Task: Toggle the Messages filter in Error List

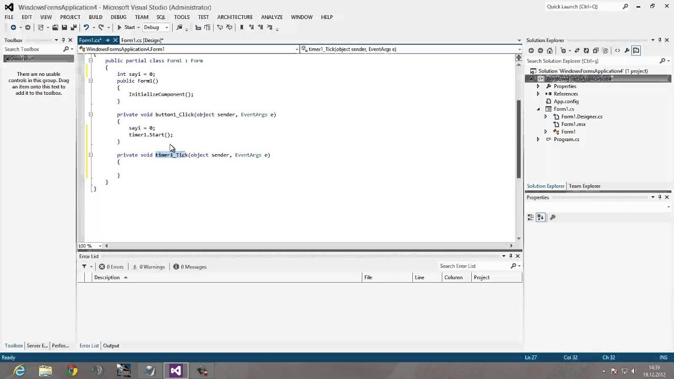Action: coord(190,267)
